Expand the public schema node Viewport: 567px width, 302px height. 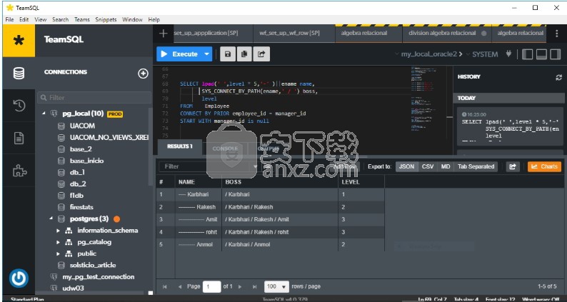point(58,253)
